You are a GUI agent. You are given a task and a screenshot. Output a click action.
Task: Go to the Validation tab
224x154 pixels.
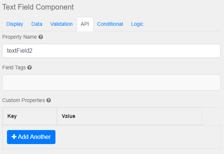pos(61,24)
